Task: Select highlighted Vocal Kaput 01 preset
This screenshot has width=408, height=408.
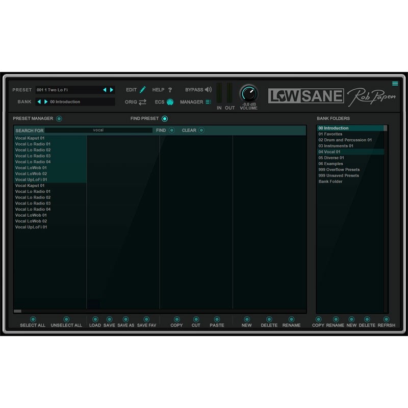Action: (x=50, y=138)
